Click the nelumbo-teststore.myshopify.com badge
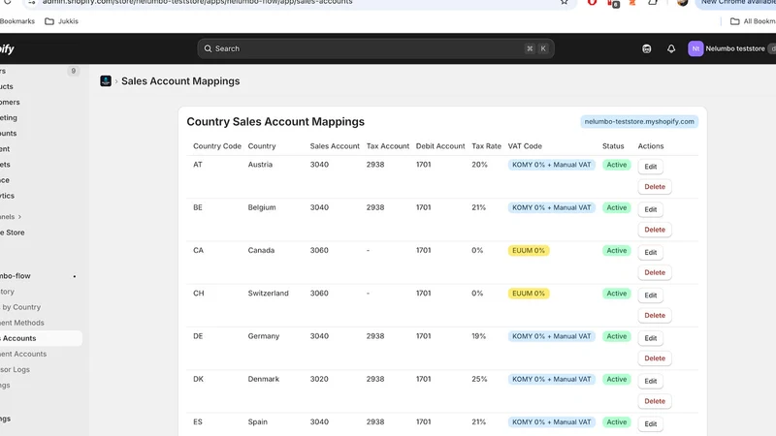This screenshot has height=436, width=776. coord(639,122)
